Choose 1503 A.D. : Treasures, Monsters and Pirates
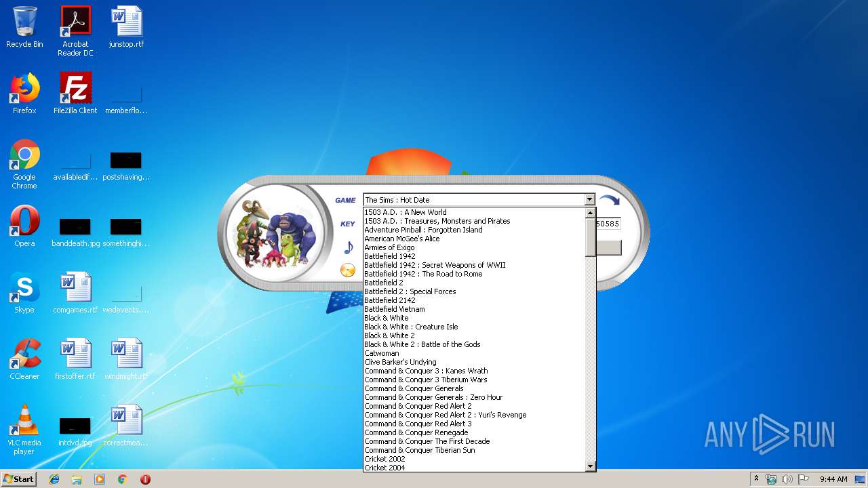The width and height of the screenshot is (868, 488). tap(474, 221)
